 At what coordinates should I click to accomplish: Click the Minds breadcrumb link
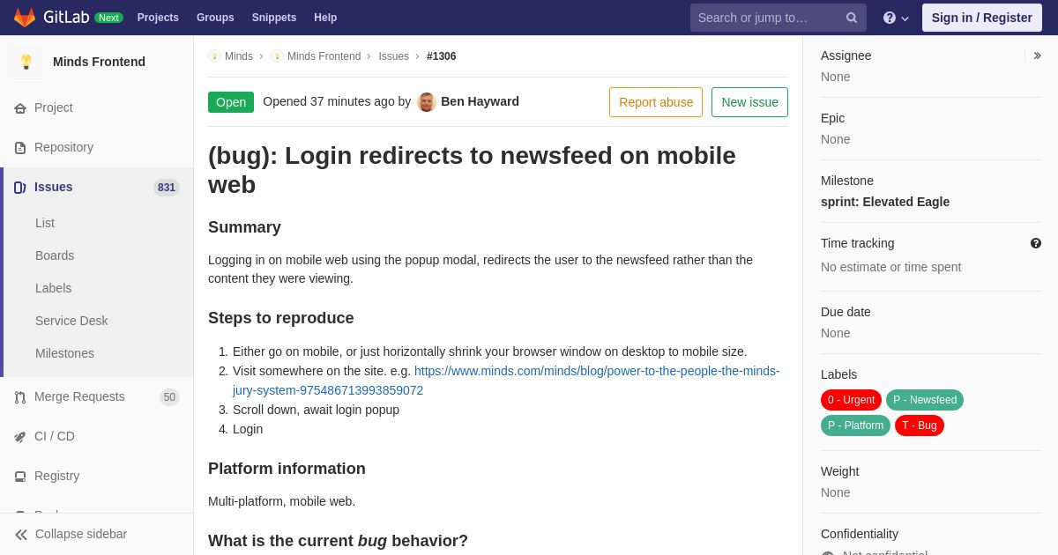click(x=239, y=56)
